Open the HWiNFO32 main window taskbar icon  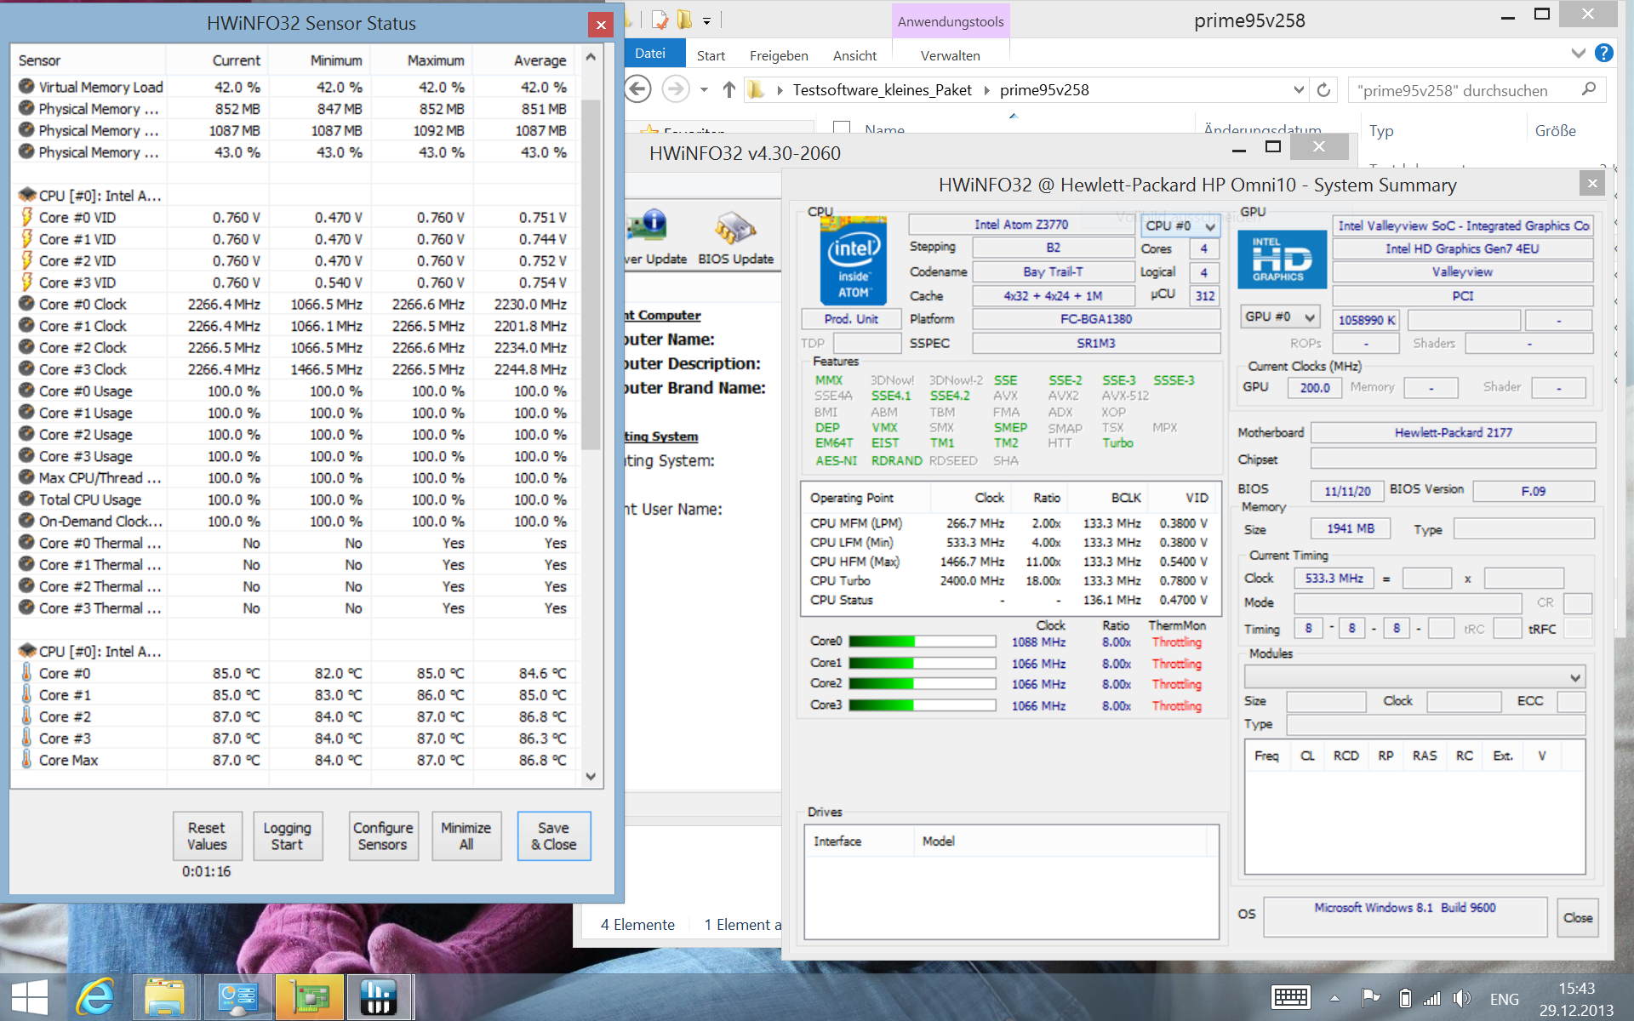tap(237, 996)
